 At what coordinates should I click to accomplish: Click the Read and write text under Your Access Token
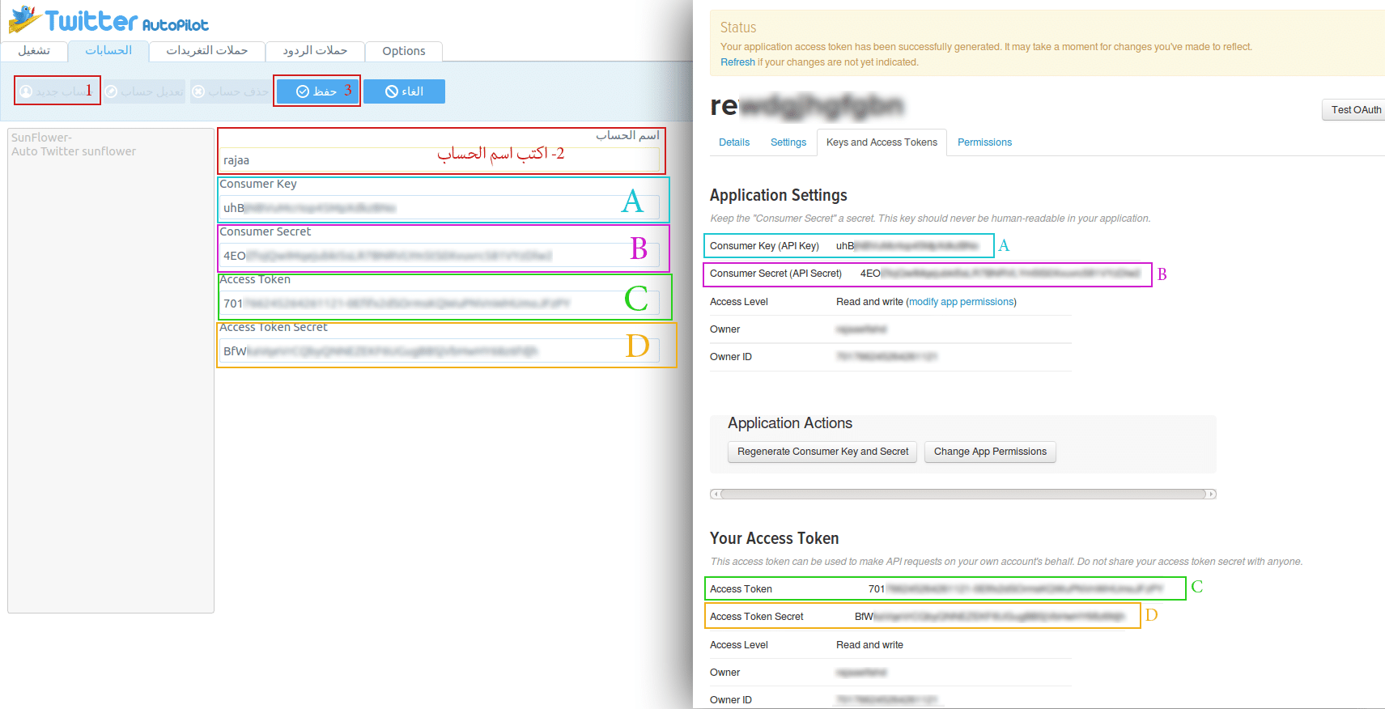[869, 645]
